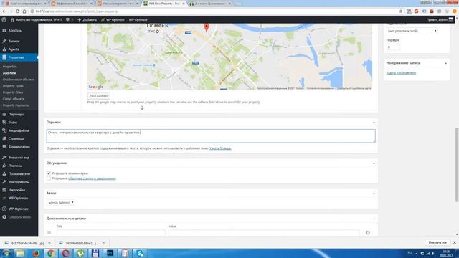This screenshot has height=258, width=459.
Task: Click the Windows Start button
Action: pyautogui.click(x=6, y=253)
